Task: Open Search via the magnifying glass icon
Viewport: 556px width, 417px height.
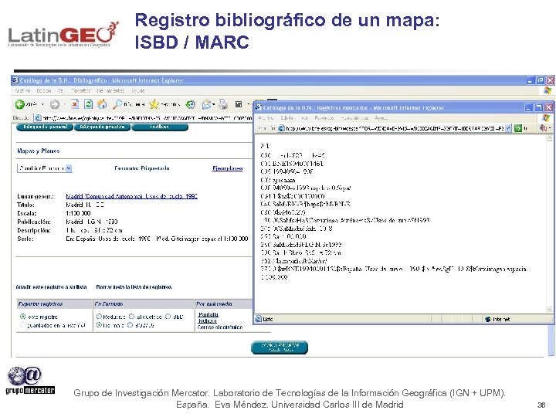Action: 117,104
